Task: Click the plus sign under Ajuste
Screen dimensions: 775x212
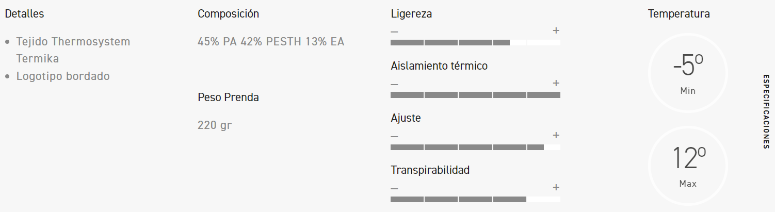Action: point(556,135)
